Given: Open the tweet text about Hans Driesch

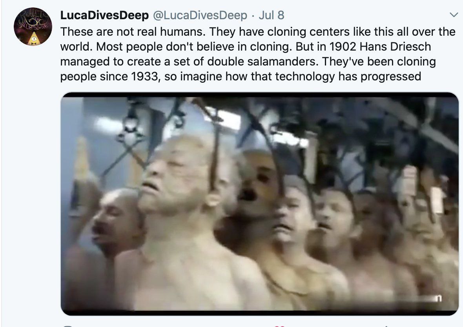Looking at the screenshot, I should 258,54.
